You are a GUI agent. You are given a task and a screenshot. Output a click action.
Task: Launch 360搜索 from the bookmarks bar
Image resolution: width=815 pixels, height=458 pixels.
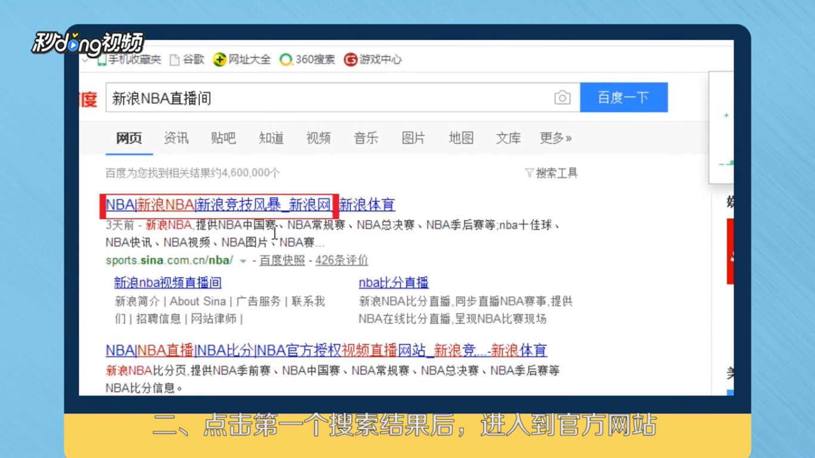point(313,60)
